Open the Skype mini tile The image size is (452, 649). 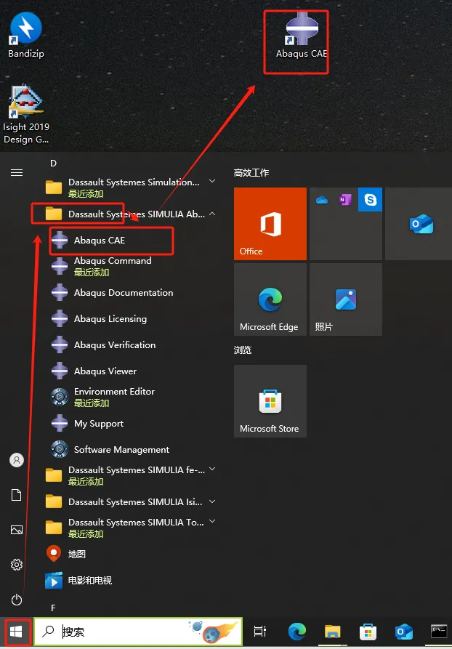coord(370,200)
